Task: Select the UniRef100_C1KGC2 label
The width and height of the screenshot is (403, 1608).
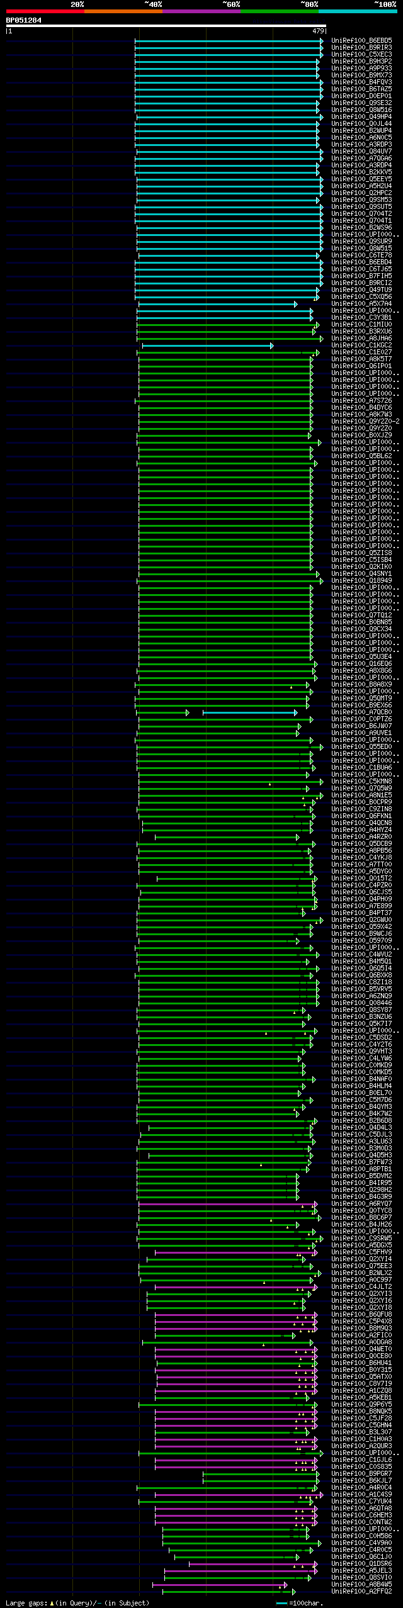Action: (x=361, y=346)
